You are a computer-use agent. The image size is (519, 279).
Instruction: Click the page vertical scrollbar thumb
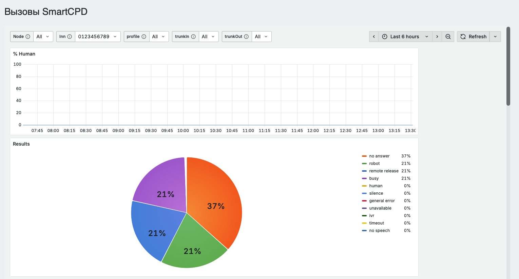click(x=508, y=66)
